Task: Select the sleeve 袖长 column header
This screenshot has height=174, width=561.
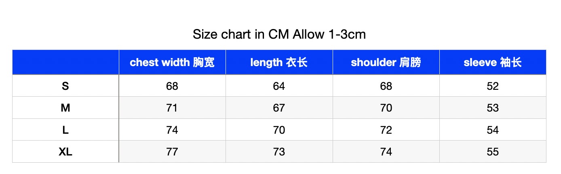Action: point(493,62)
